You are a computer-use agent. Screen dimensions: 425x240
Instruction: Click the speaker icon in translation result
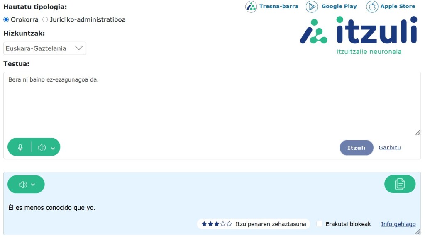click(x=23, y=185)
